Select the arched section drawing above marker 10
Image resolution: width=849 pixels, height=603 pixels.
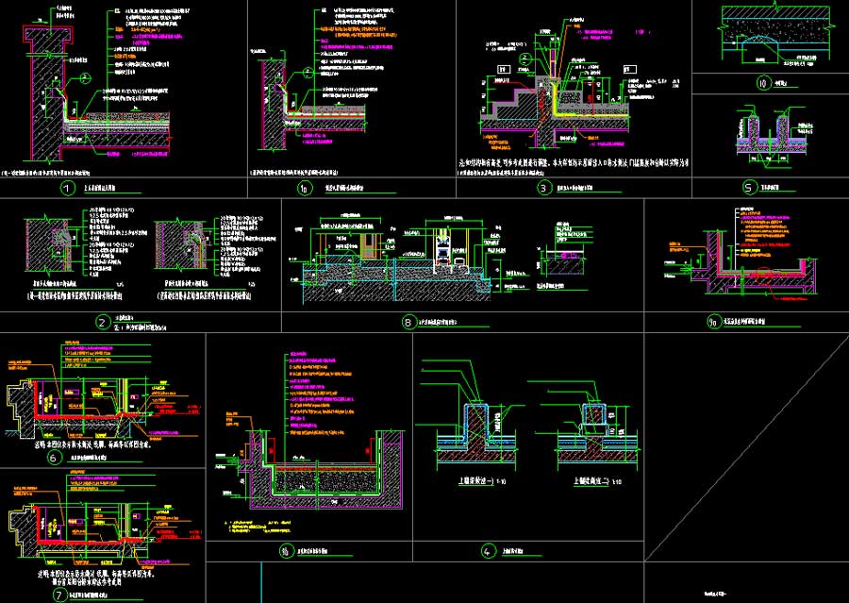775,31
